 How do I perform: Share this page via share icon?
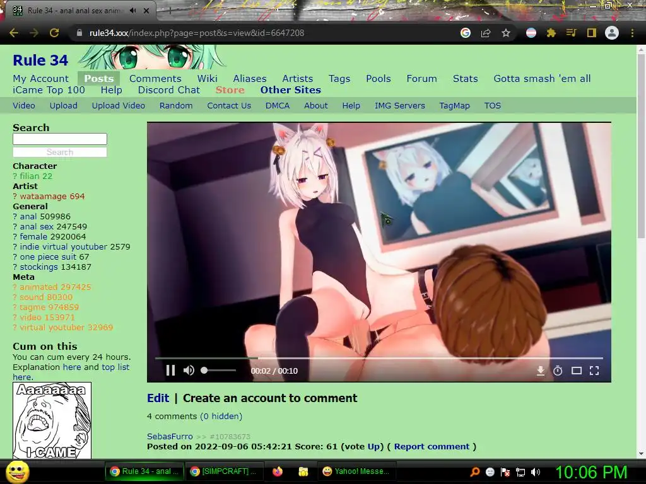pyautogui.click(x=486, y=33)
